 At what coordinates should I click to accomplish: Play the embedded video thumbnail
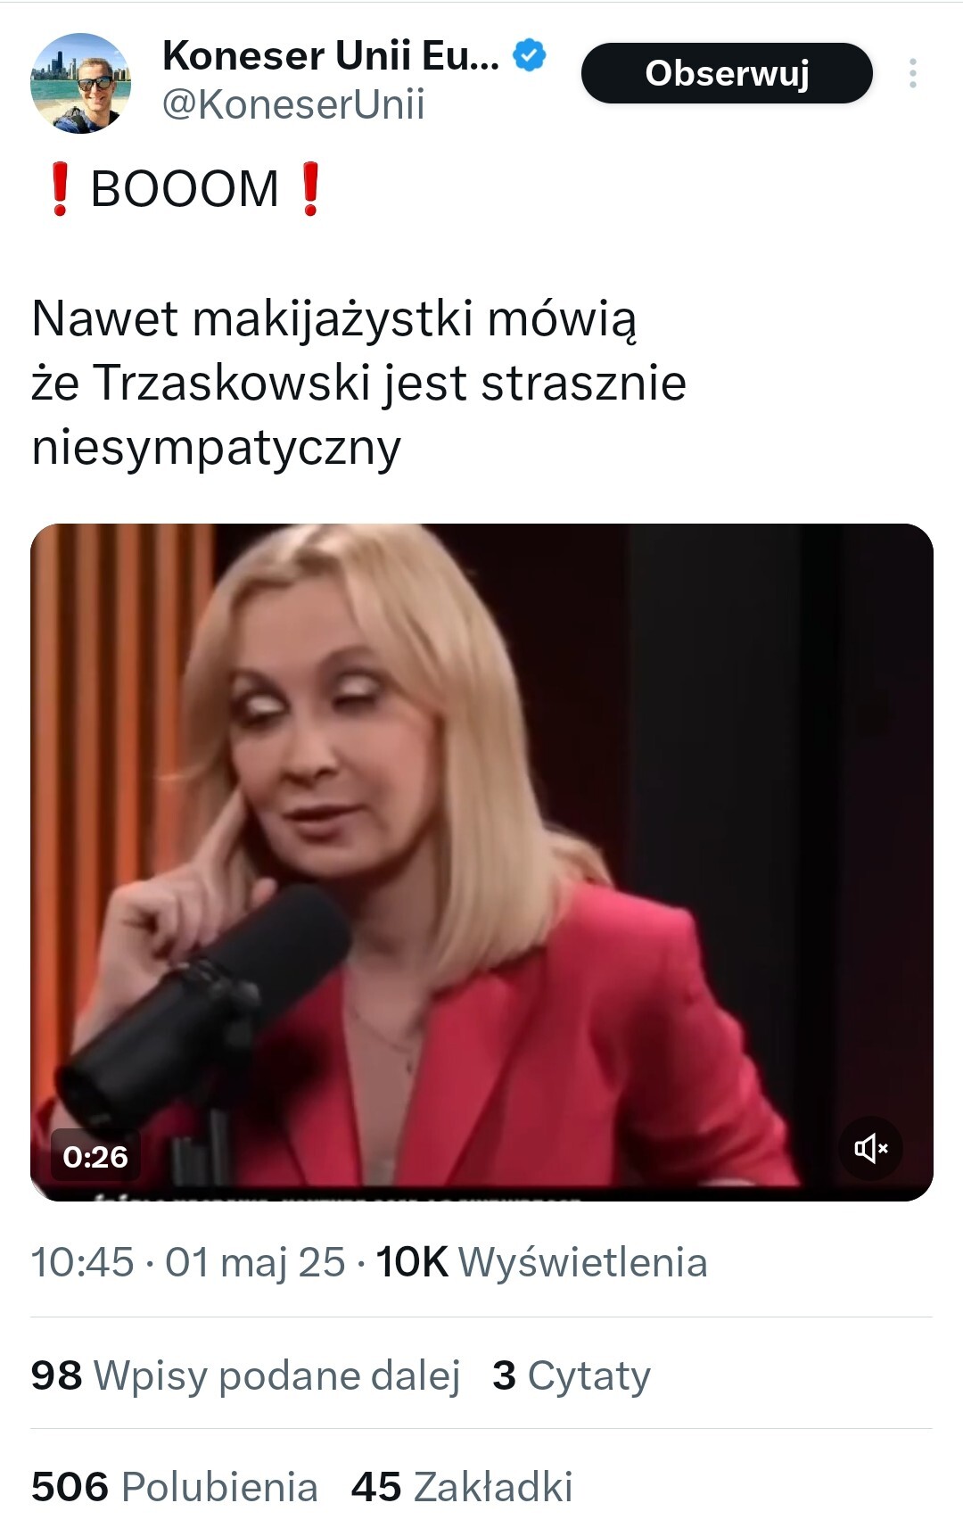[x=481, y=862]
